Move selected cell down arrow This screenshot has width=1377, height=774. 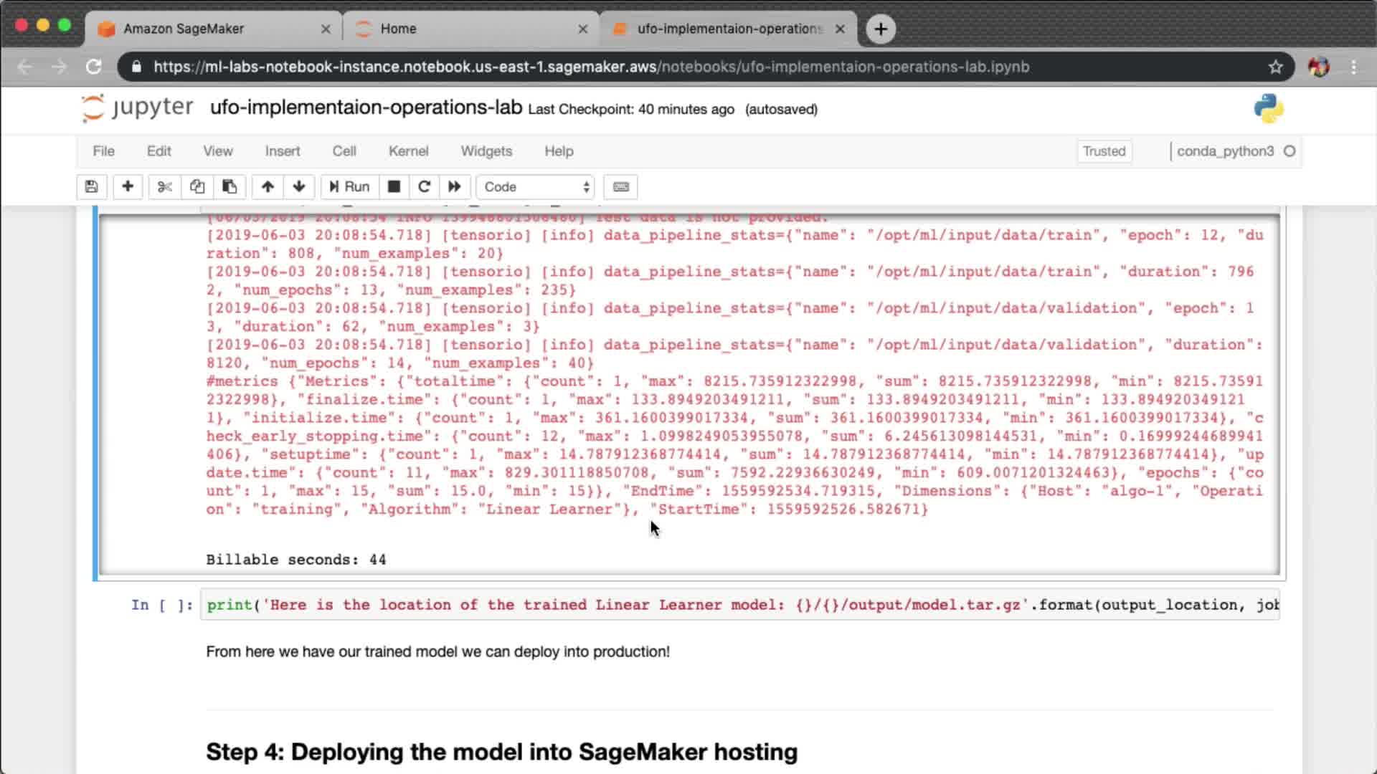(299, 187)
